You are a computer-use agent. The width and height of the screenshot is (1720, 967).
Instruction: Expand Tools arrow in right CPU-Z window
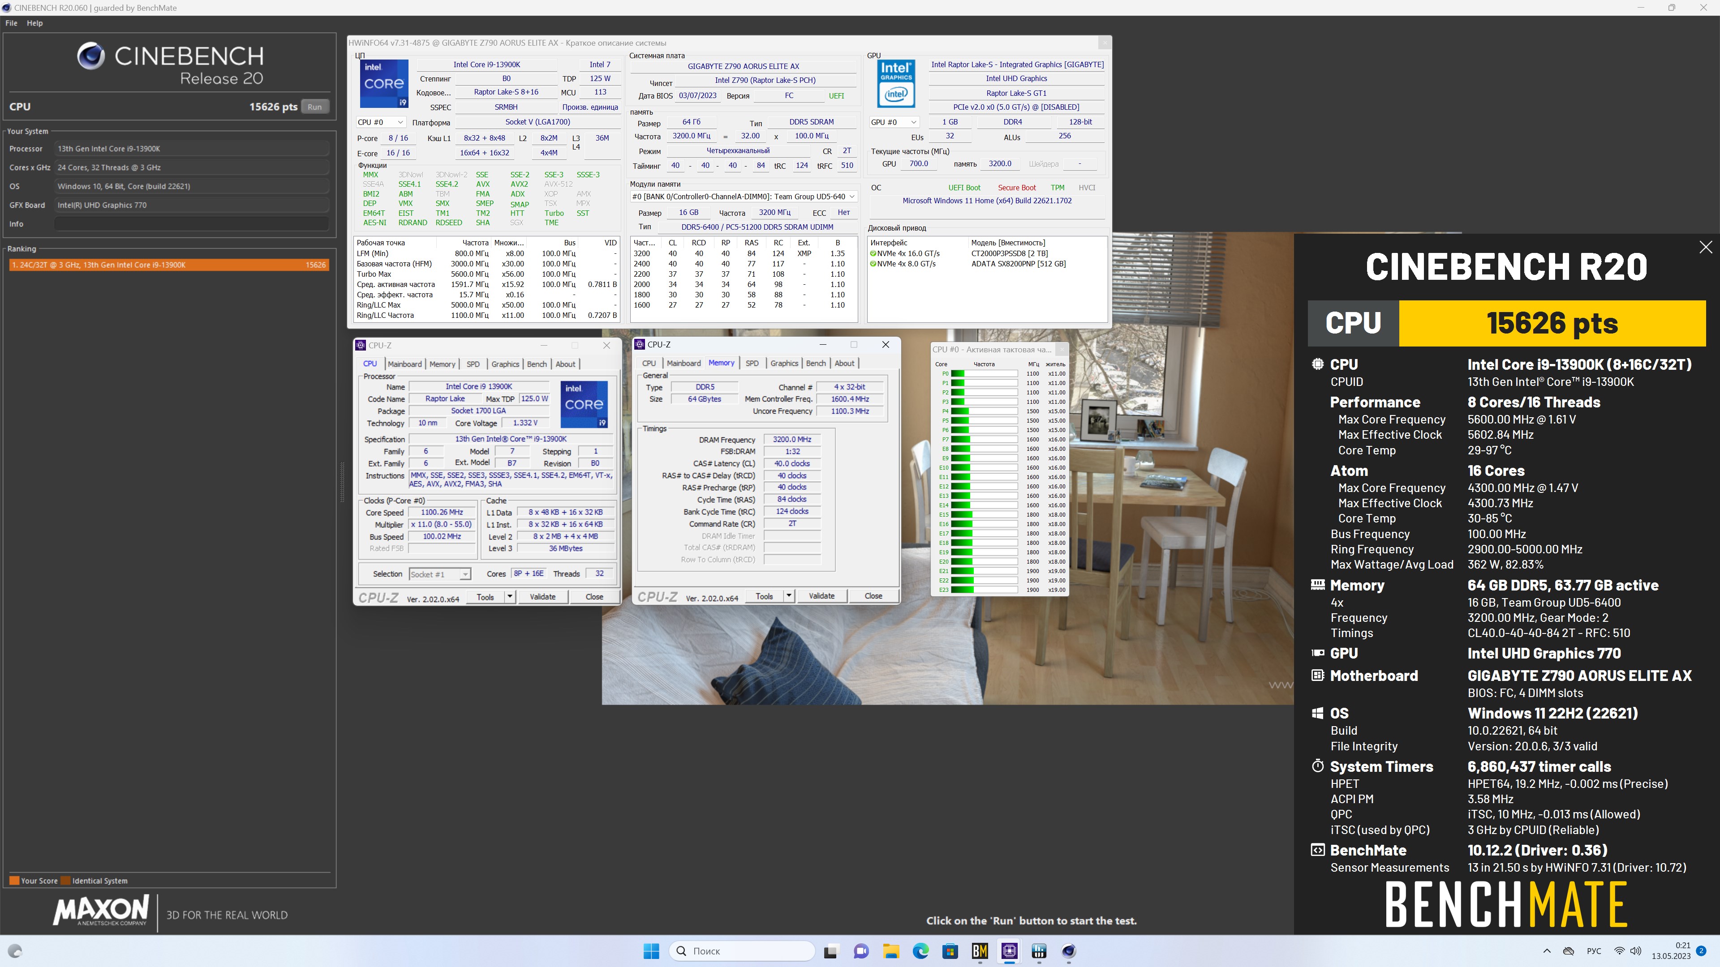[x=789, y=596]
